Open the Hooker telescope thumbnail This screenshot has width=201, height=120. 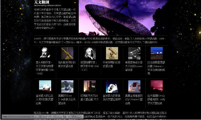click(x=134, y=53)
